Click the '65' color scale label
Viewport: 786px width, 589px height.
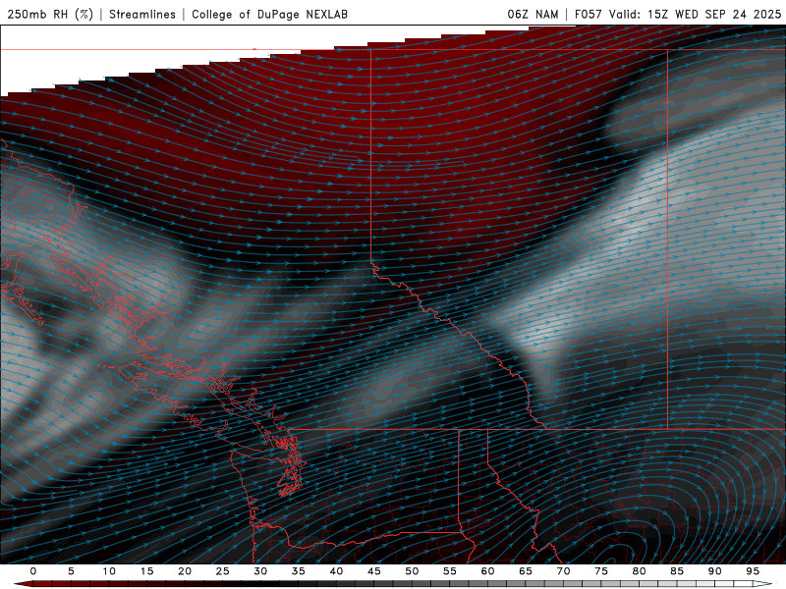(x=526, y=571)
